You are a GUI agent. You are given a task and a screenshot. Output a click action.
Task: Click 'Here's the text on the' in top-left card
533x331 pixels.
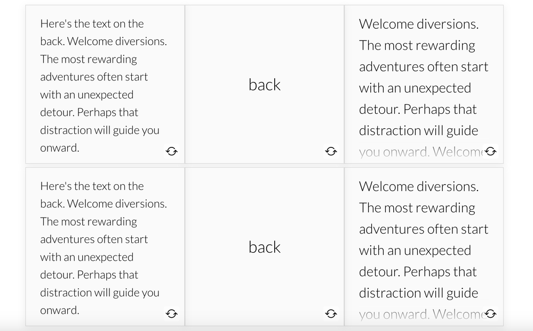(x=92, y=23)
